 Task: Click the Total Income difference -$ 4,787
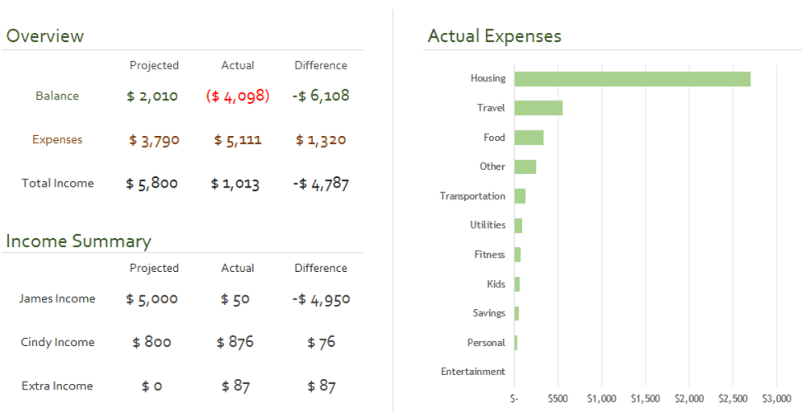pyautogui.click(x=322, y=183)
